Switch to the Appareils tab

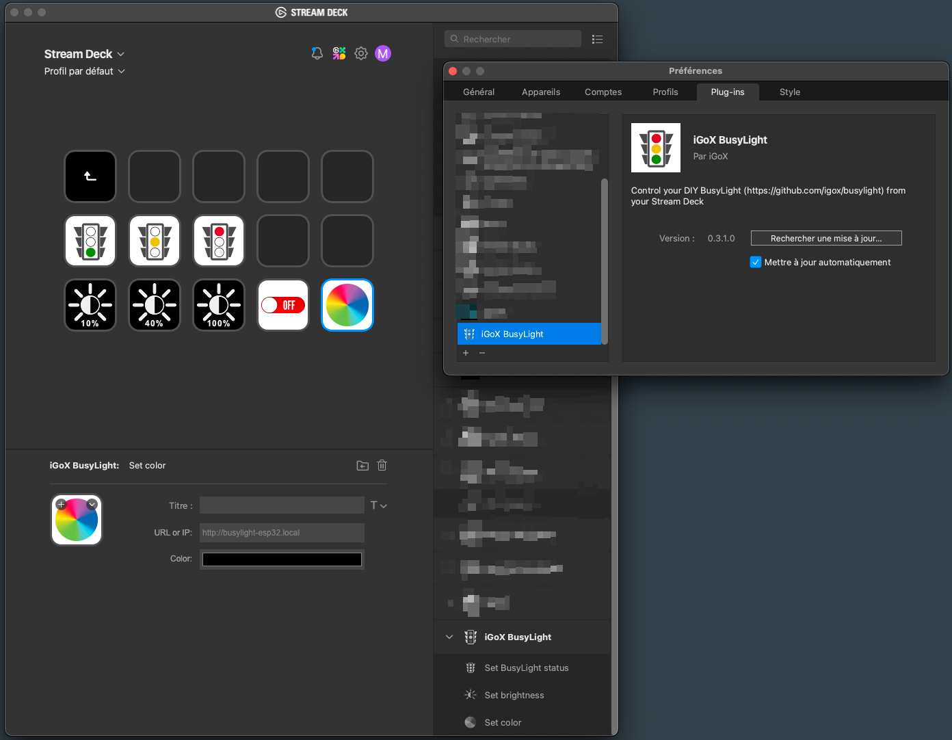pos(540,92)
